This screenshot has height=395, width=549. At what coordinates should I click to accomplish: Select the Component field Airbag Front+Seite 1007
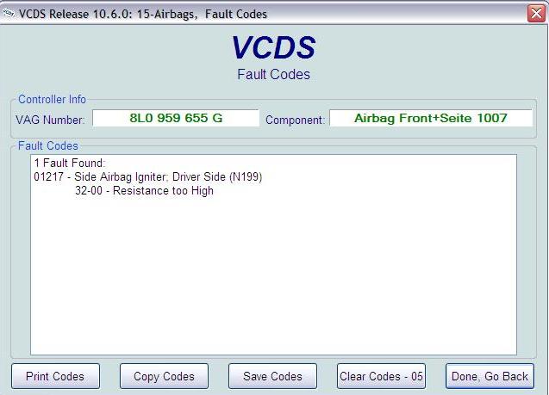[x=431, y=118]
